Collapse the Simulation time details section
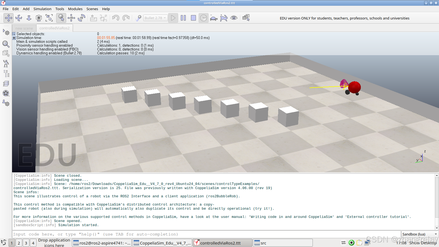Viewport: 439px width, 247px height. [x=14, y=38]
